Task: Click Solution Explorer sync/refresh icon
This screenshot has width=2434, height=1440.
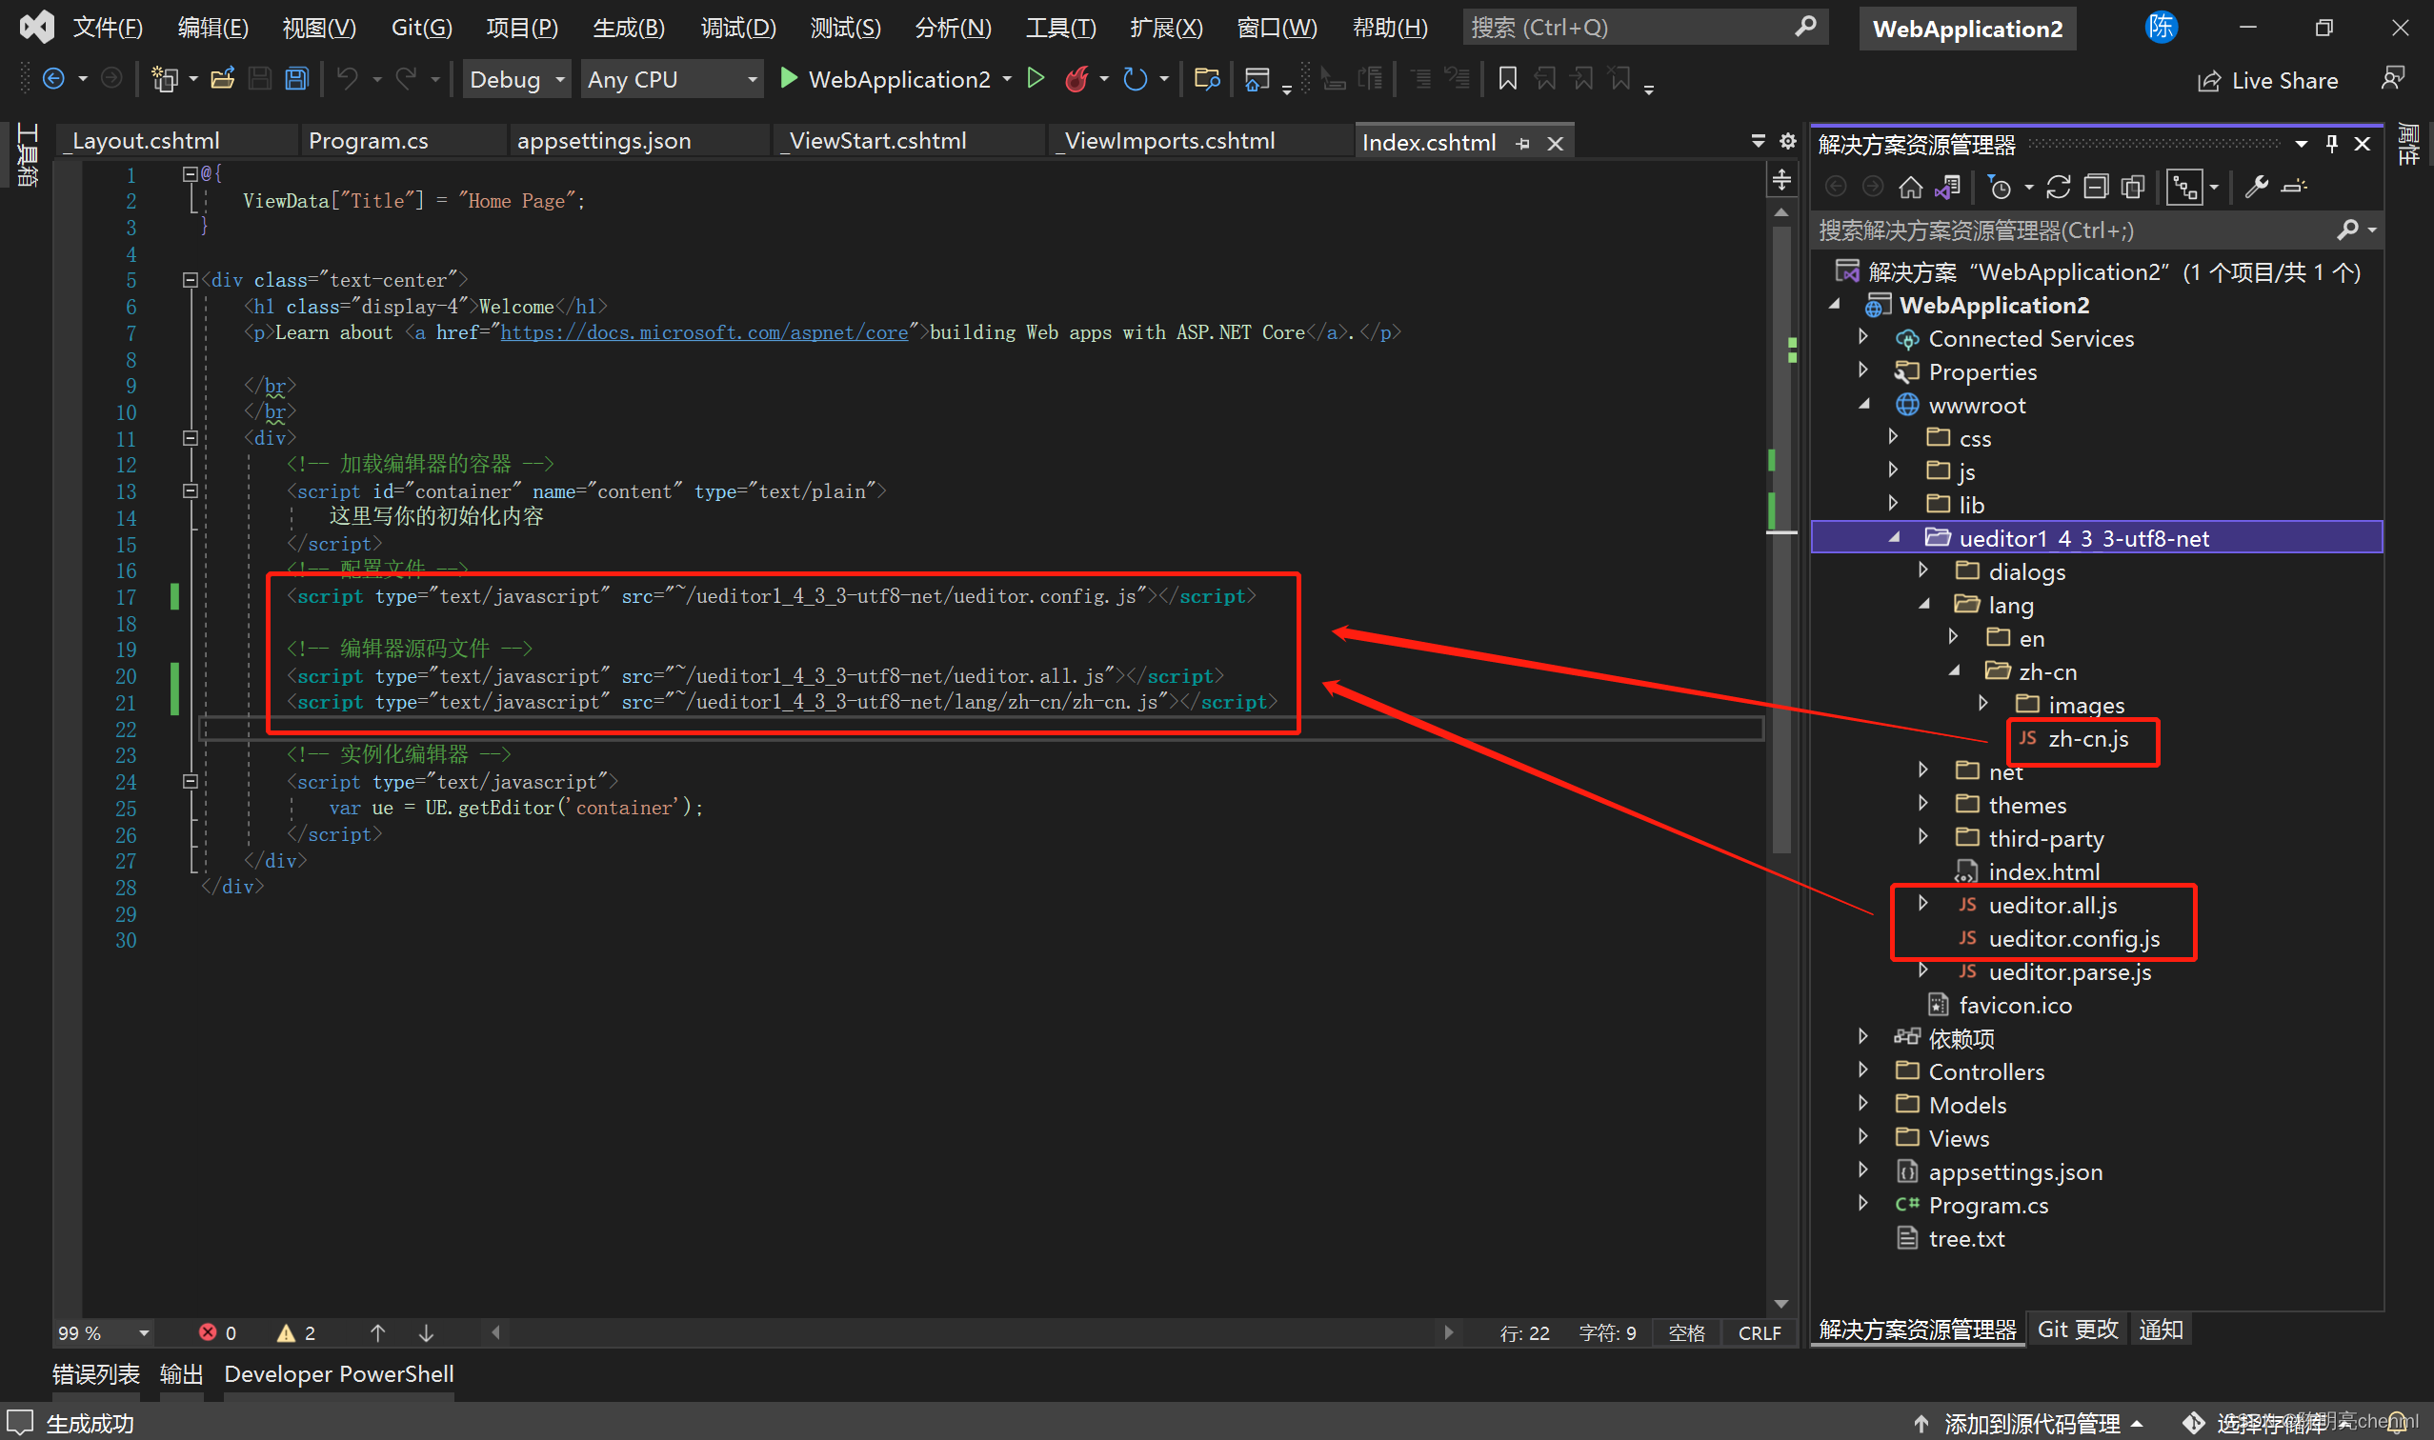Action: pyautogui.click(x=2058, y=188)
